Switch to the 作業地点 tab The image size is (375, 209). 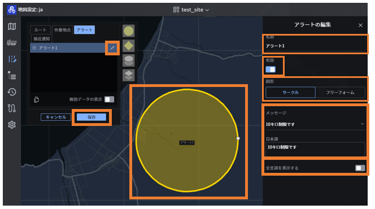click(x=63, y=30)
